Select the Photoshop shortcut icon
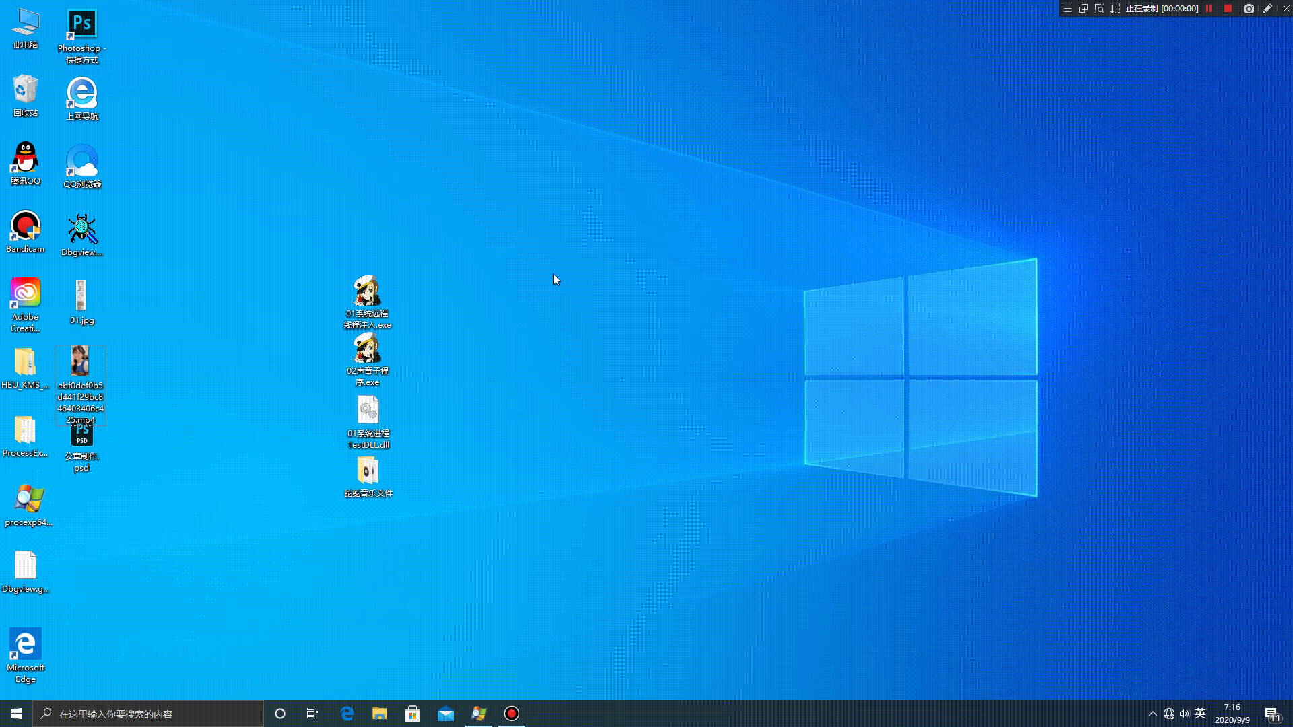Image resolution: width=1293 pixels, height=727 pixels. (x=81, y=25)
